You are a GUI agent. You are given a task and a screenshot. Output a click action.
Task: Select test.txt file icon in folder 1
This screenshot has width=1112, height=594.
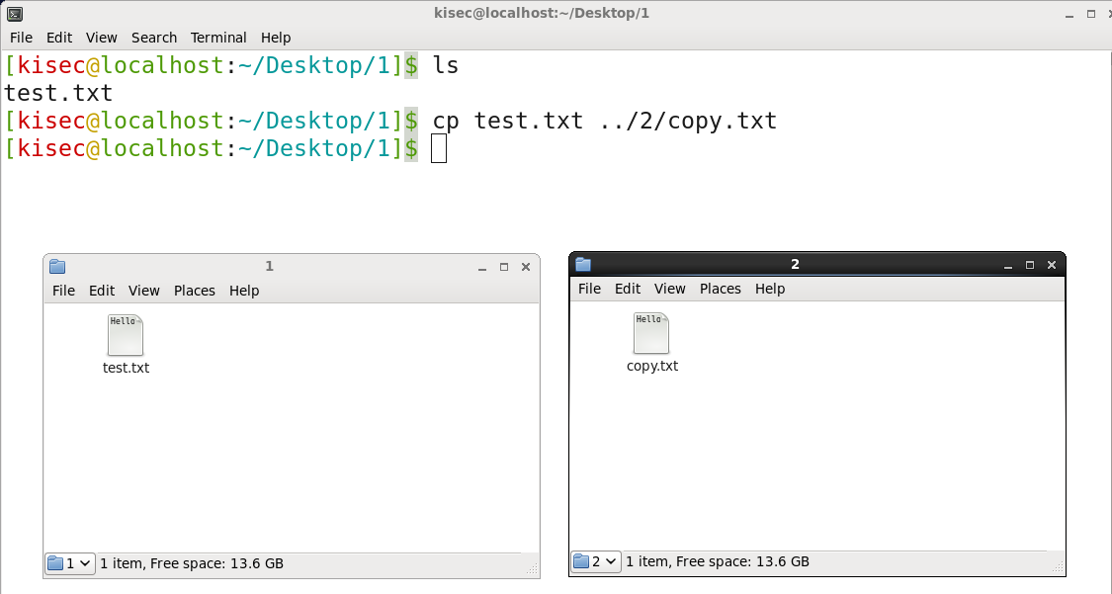tap(126, 335)
